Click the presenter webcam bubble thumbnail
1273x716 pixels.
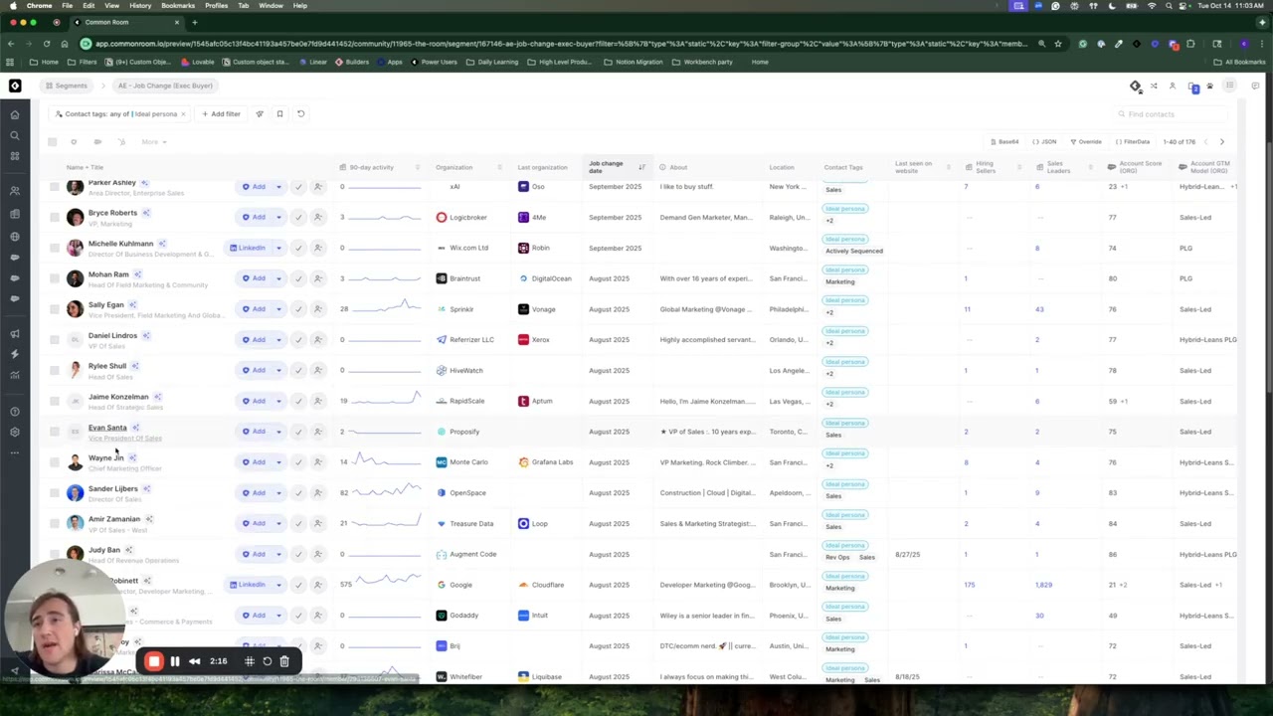[65, 619]
